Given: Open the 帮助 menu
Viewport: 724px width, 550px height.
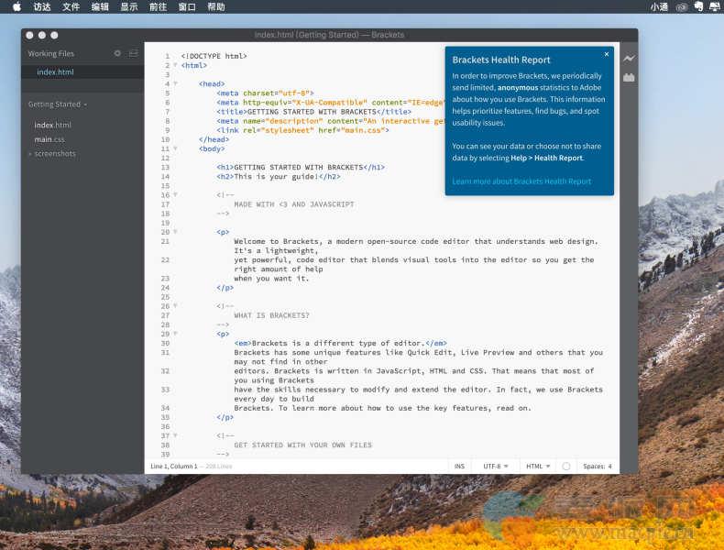Looking at the screenshot, I should point(215,6).
